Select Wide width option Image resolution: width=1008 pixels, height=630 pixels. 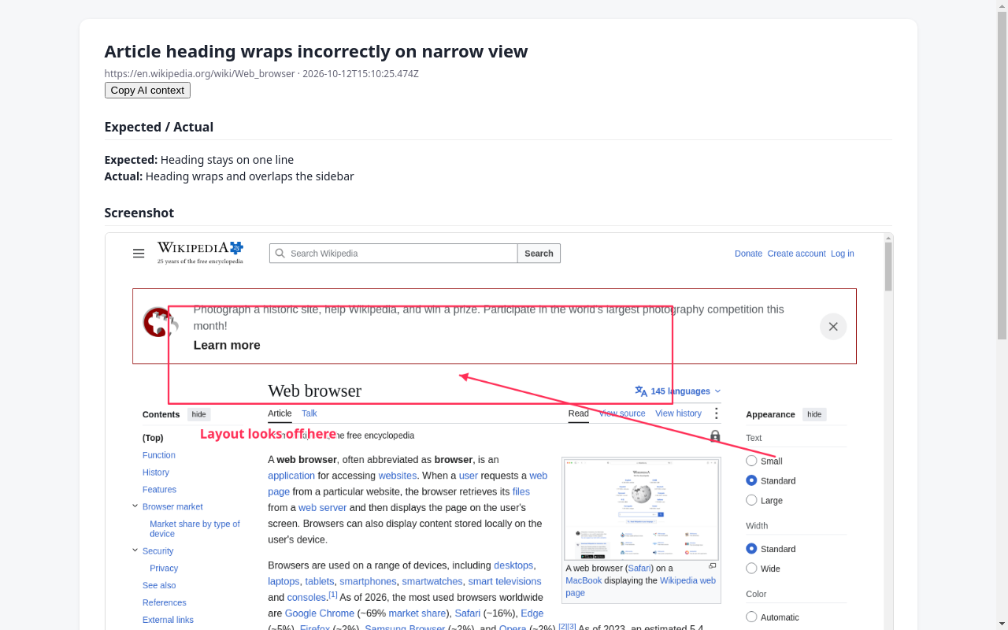751,569
